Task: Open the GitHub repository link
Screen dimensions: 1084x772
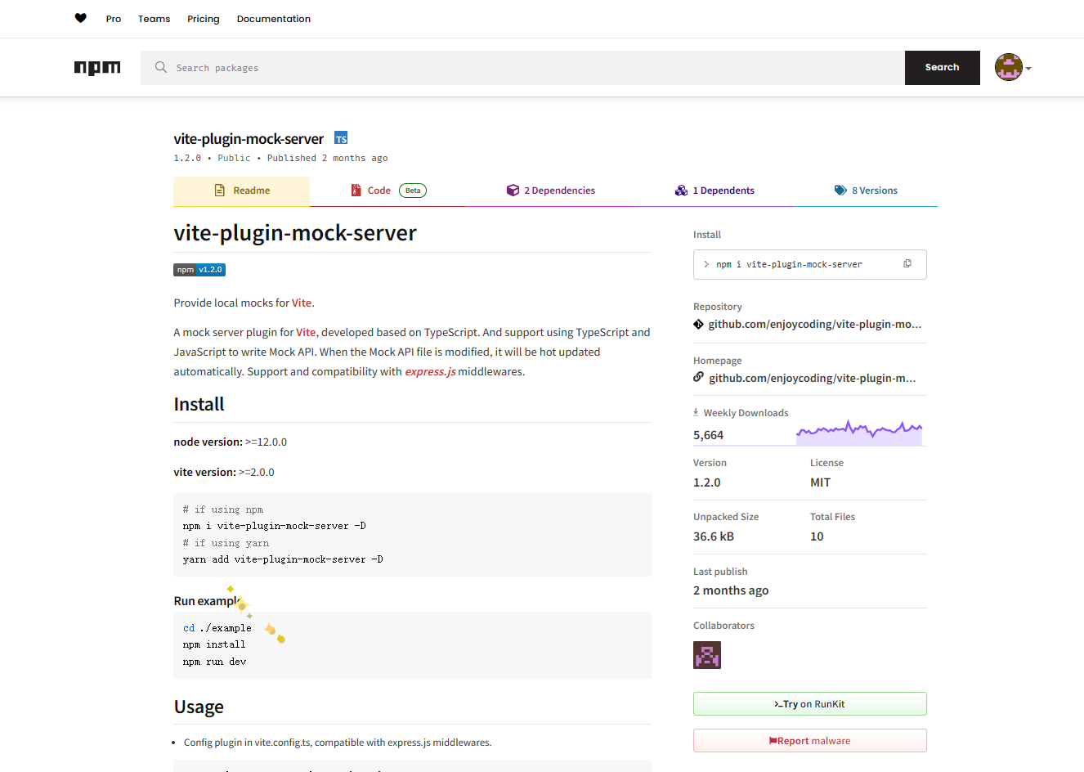Action: 814,325
